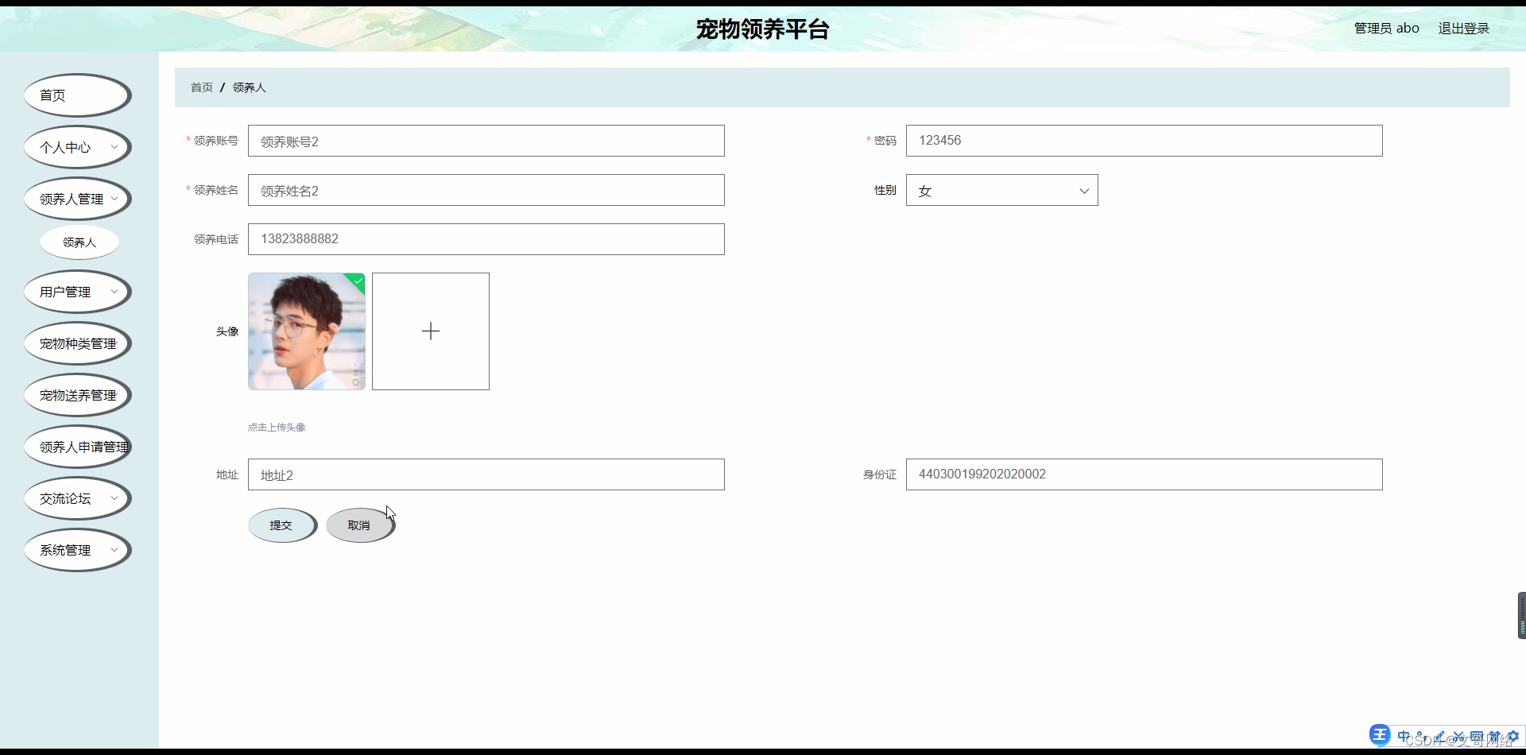This screenshot has width=1526, height=755.
Task: Click the 取消 cancel button
Action: 358,525
